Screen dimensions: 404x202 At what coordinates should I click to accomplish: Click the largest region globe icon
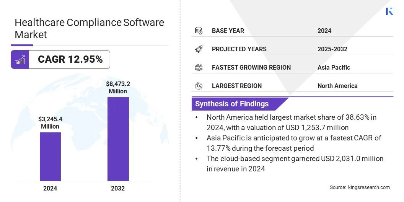point(199,86)
